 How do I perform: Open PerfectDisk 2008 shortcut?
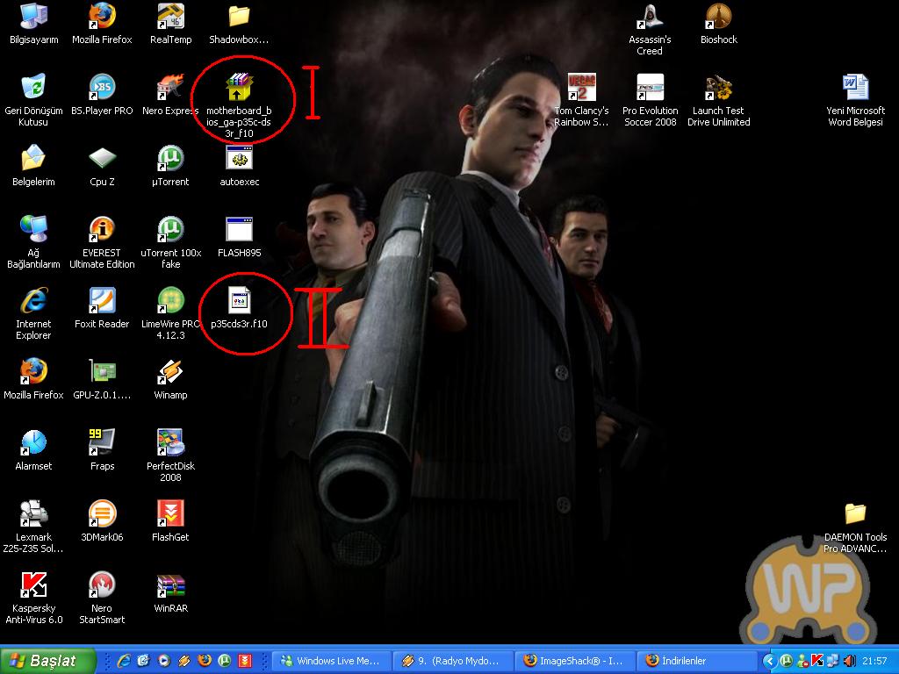pos(171,455)
